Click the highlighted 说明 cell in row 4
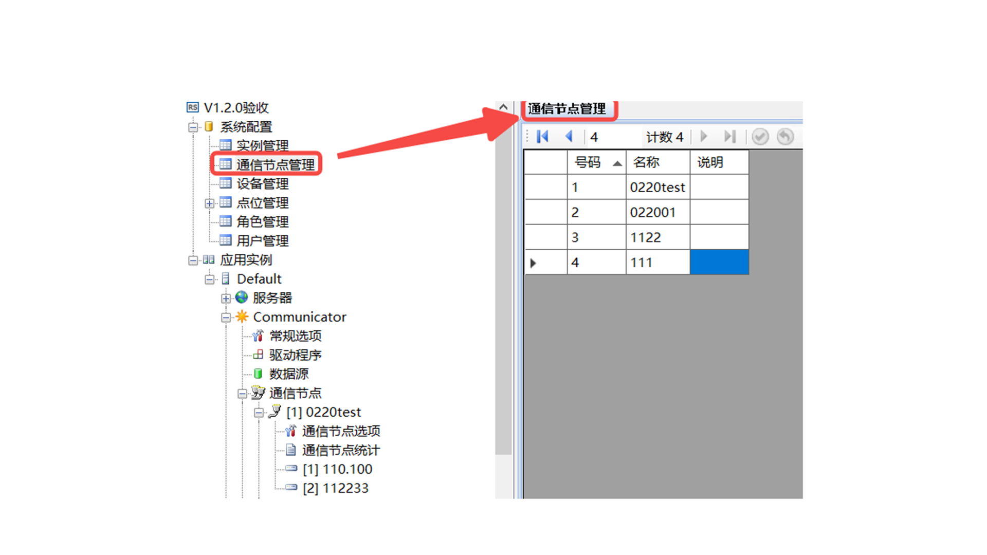The width and height of the screenshot is (987, 555). [x=719, y=262]
